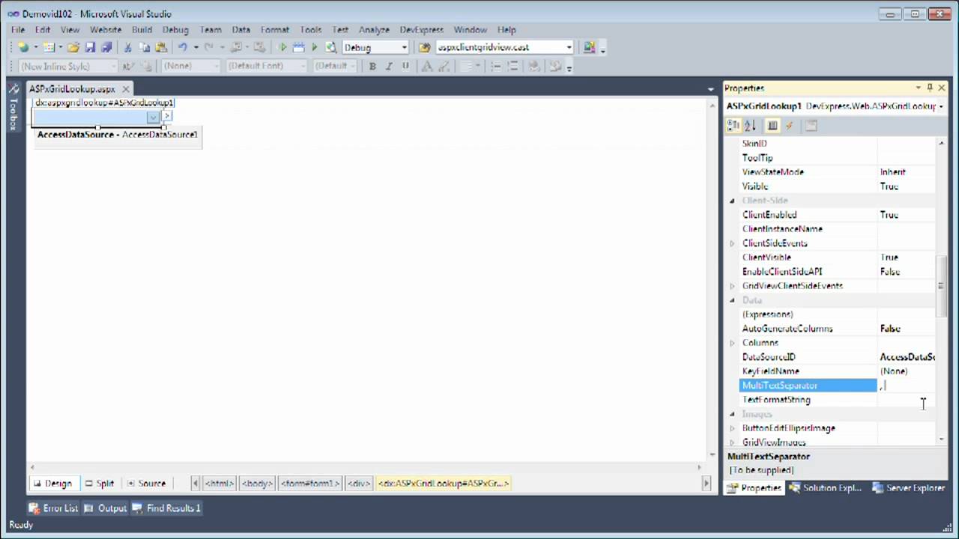
Task: Open the Error List panel
Action: tap(53, 508)
